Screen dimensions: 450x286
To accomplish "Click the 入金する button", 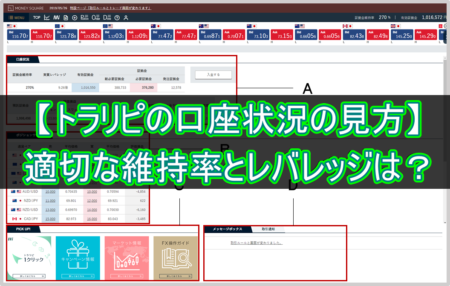I will [x=213, y=75].
